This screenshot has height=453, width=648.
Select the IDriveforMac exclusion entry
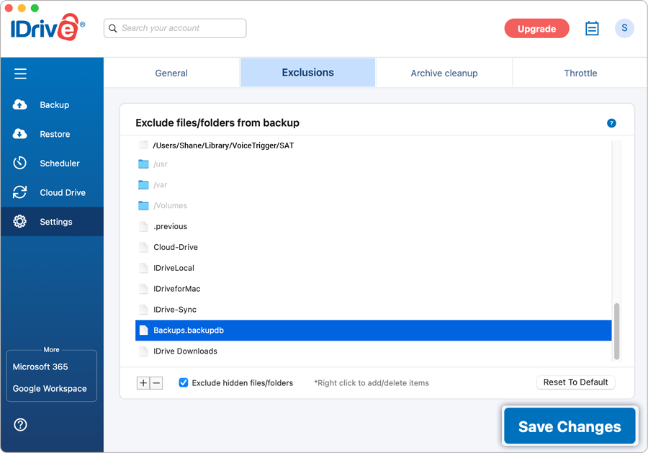[374, 289]
